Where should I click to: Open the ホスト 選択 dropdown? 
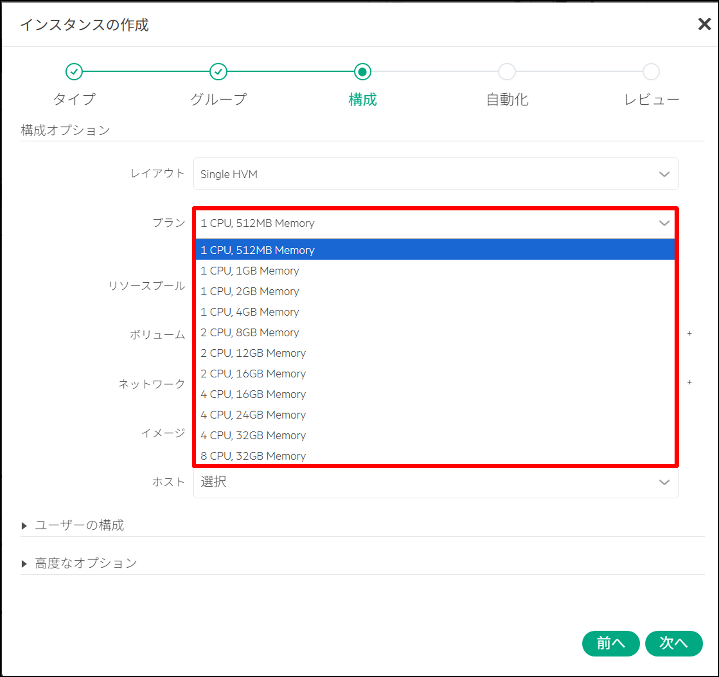coord(435,482)
